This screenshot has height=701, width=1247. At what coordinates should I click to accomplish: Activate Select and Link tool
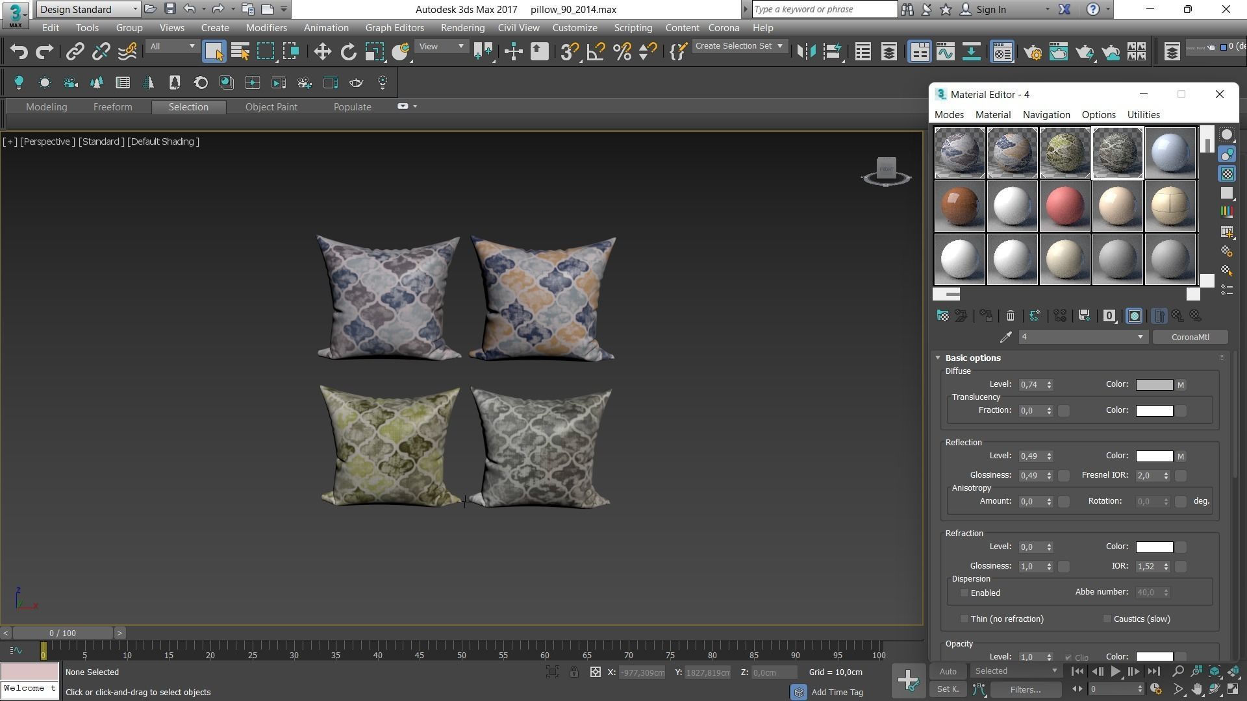(75, 52)
